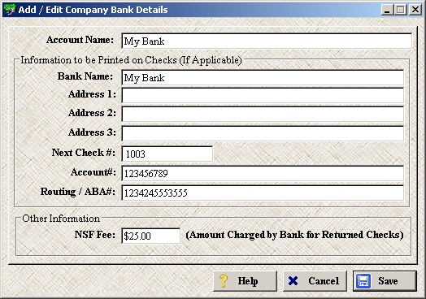The width and height of the screenshot is (426, 299).
Task: Click the application icon in title bar
Action: (x=10, y=10)
